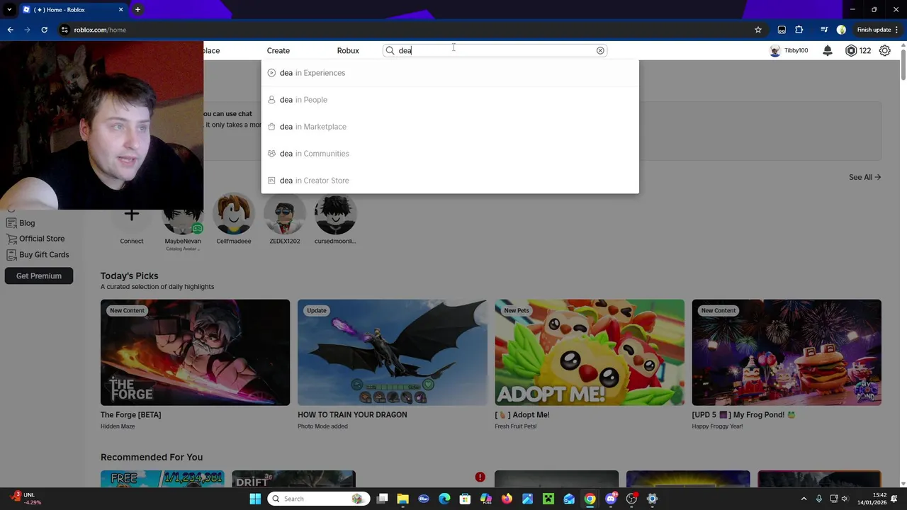This screenshot has height=510, width=907.
Task: Open a new Chrome tab
Action: (x=137, y=9)
